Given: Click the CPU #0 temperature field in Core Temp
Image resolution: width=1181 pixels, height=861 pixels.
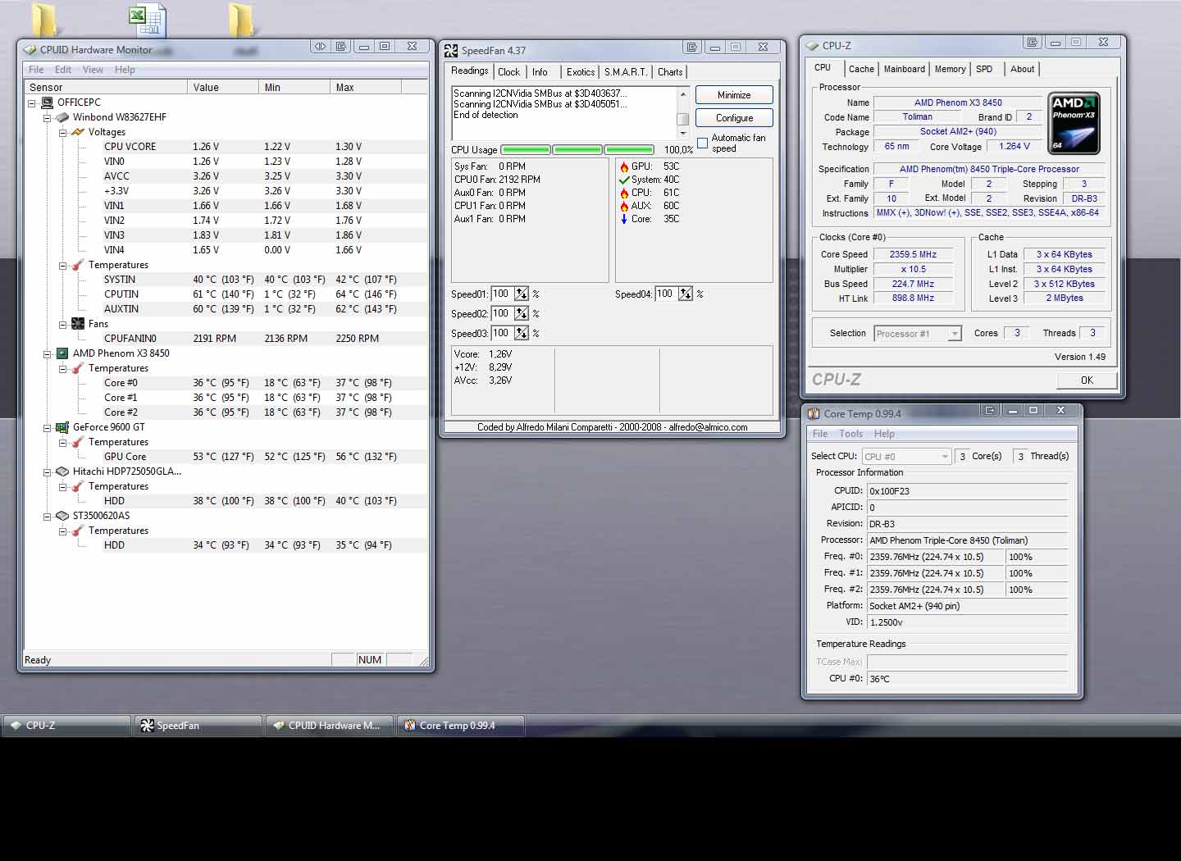Looking at the screenshot, I should pos(968,679).
